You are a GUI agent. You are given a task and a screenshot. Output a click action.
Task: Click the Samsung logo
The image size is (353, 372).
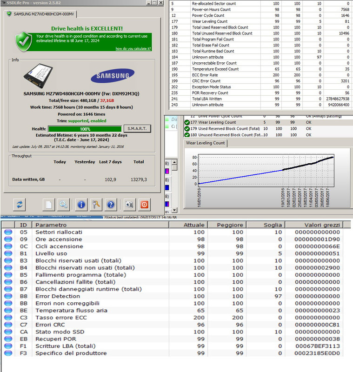point(113,76)
